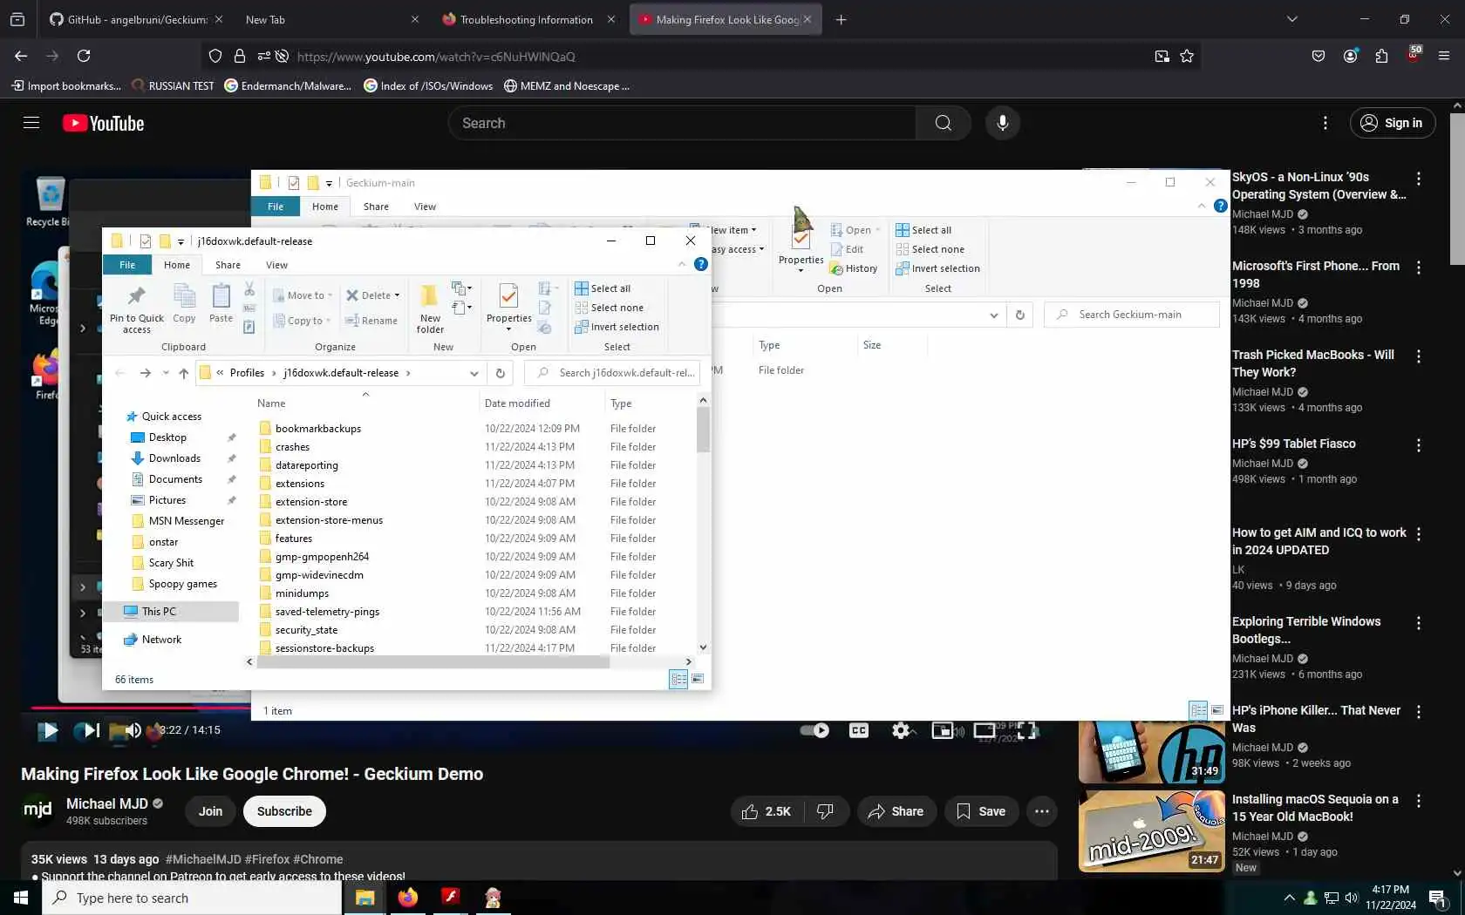Open the Michael MJD channel name link
The height and width of the screenshot is (915, 1465).
click(x=107, y=803)
